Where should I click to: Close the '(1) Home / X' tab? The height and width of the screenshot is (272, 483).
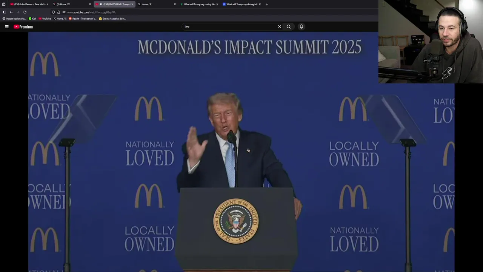coord(90,4)
